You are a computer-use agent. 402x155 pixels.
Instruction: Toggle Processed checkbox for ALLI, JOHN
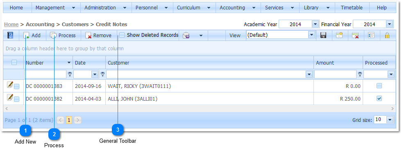[x=379, y=98]
